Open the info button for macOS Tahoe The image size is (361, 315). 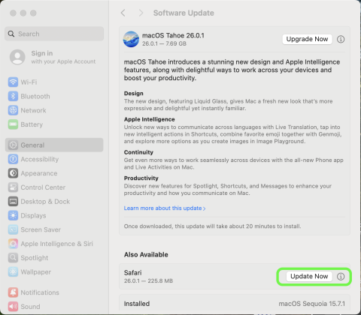(x=341, y=39)
